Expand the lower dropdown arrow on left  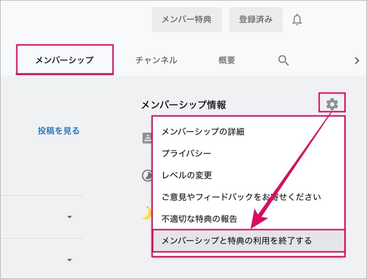click(70, 260)
